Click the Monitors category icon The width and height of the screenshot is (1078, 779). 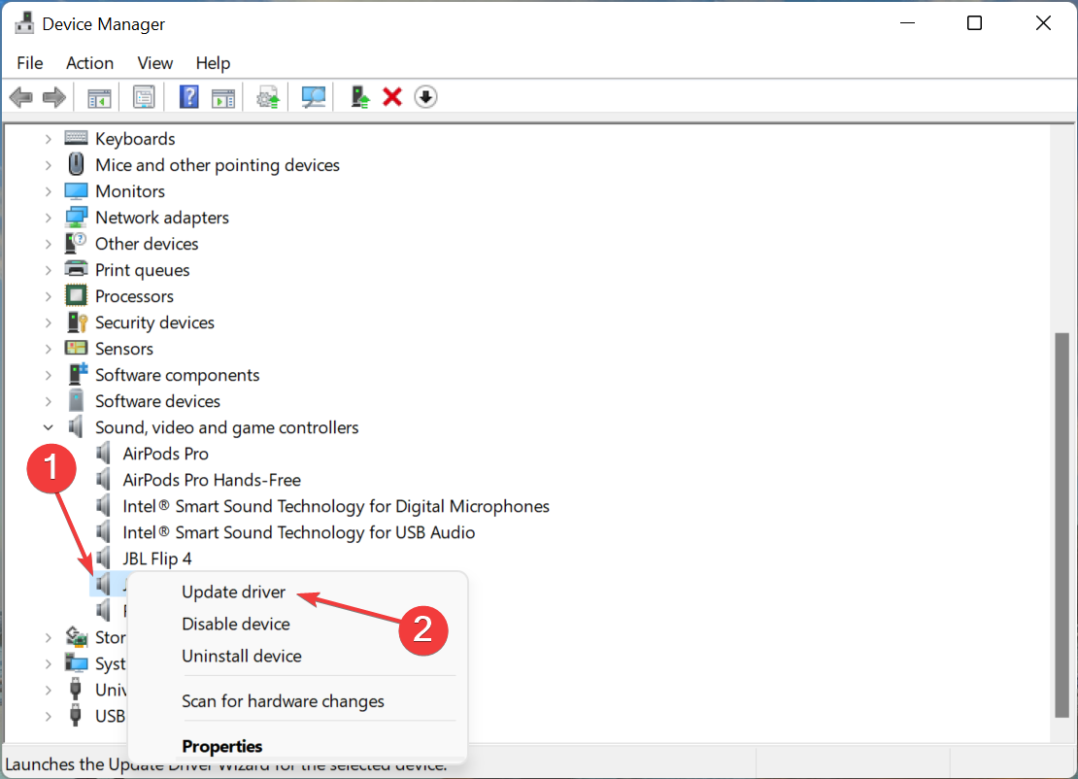click(76, 190)
